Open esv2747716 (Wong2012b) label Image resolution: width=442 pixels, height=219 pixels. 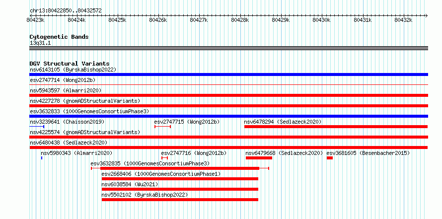pos(194,153)
